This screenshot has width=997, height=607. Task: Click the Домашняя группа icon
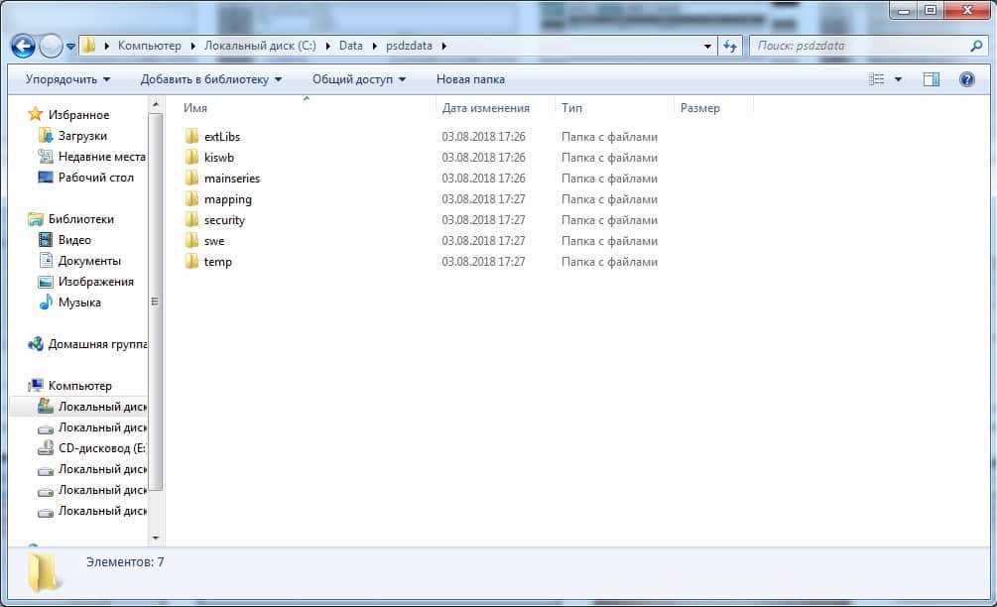tap(36, 344)
